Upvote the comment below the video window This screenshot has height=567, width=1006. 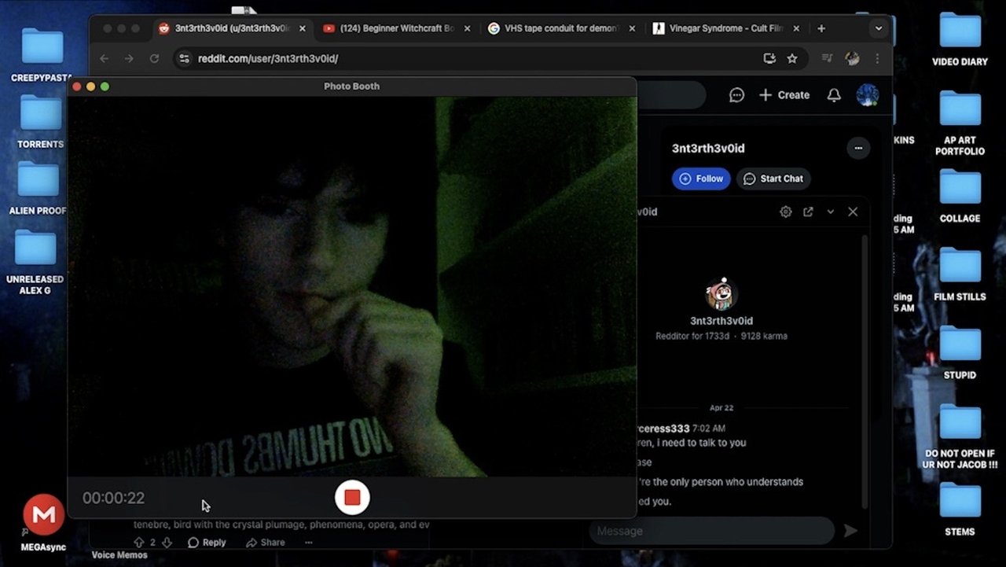click(139, 543)
